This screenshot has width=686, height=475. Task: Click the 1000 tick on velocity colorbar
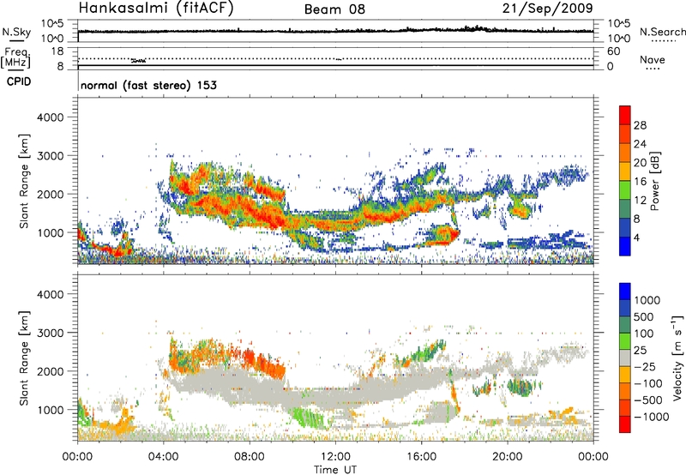647,300
